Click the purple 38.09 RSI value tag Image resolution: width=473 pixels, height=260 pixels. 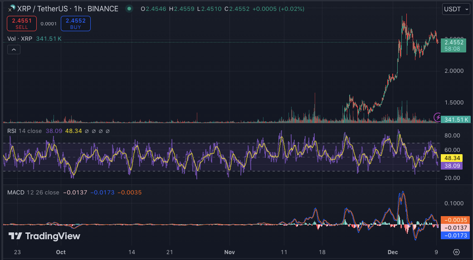pos(453,166)
